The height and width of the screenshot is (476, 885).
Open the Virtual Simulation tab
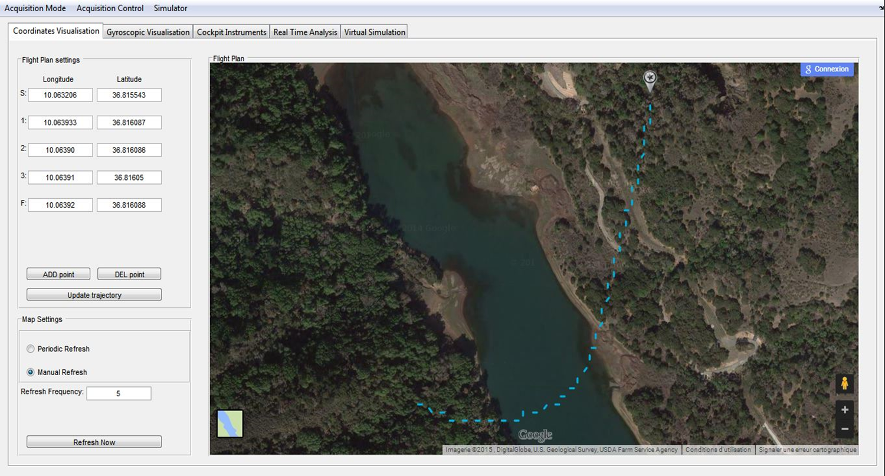coord(375,32)
